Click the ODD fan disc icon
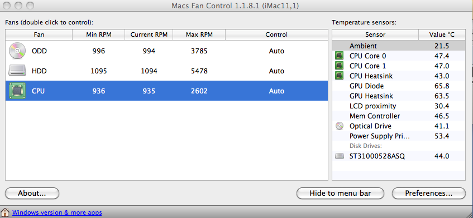Image resolution: width=473 pixels, height=218 pixels. pos(16,51)
